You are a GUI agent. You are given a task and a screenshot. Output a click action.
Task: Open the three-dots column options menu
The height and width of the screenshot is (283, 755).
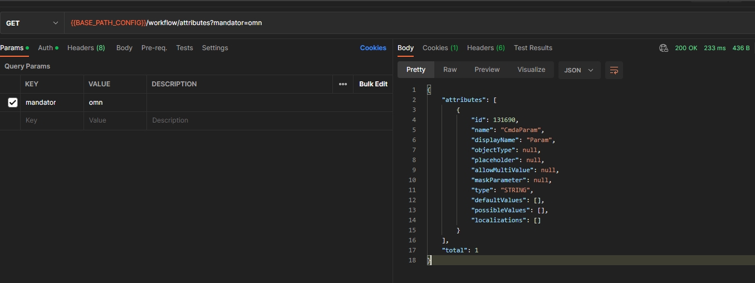[343, 84]
